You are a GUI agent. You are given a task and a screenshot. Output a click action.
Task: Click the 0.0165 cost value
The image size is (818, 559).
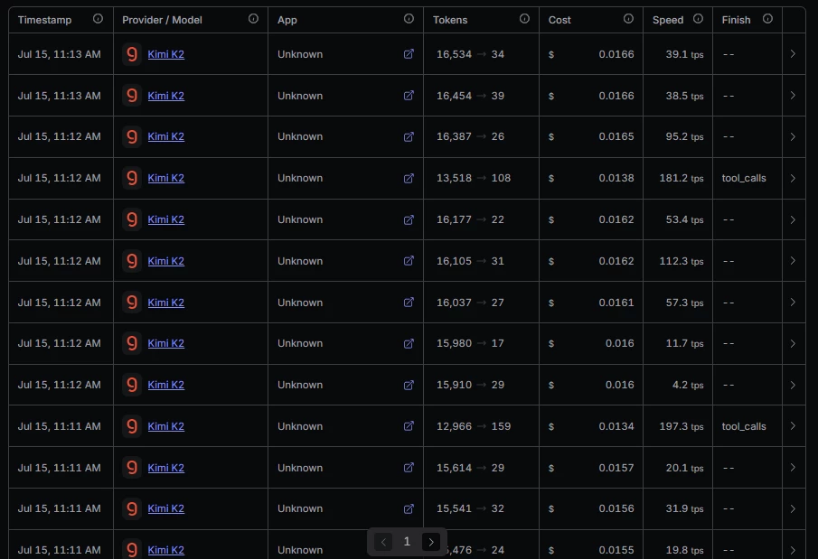click(616, 136)
